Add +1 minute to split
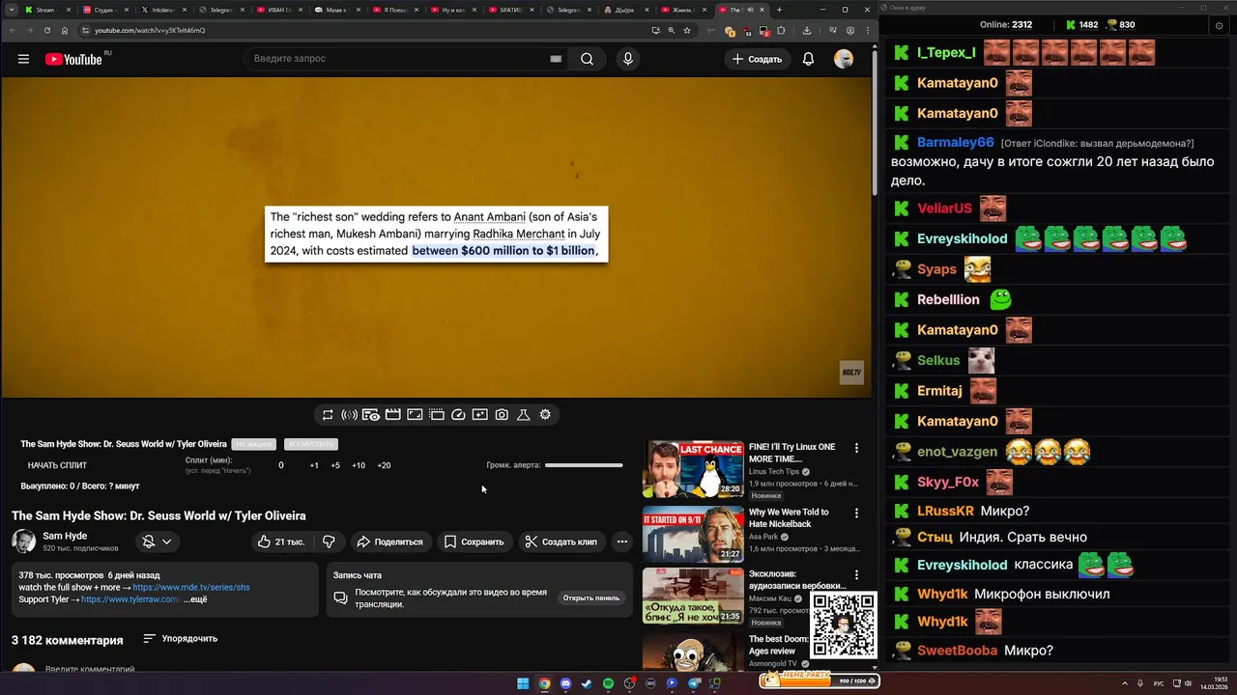 click(x=314, y=465)
